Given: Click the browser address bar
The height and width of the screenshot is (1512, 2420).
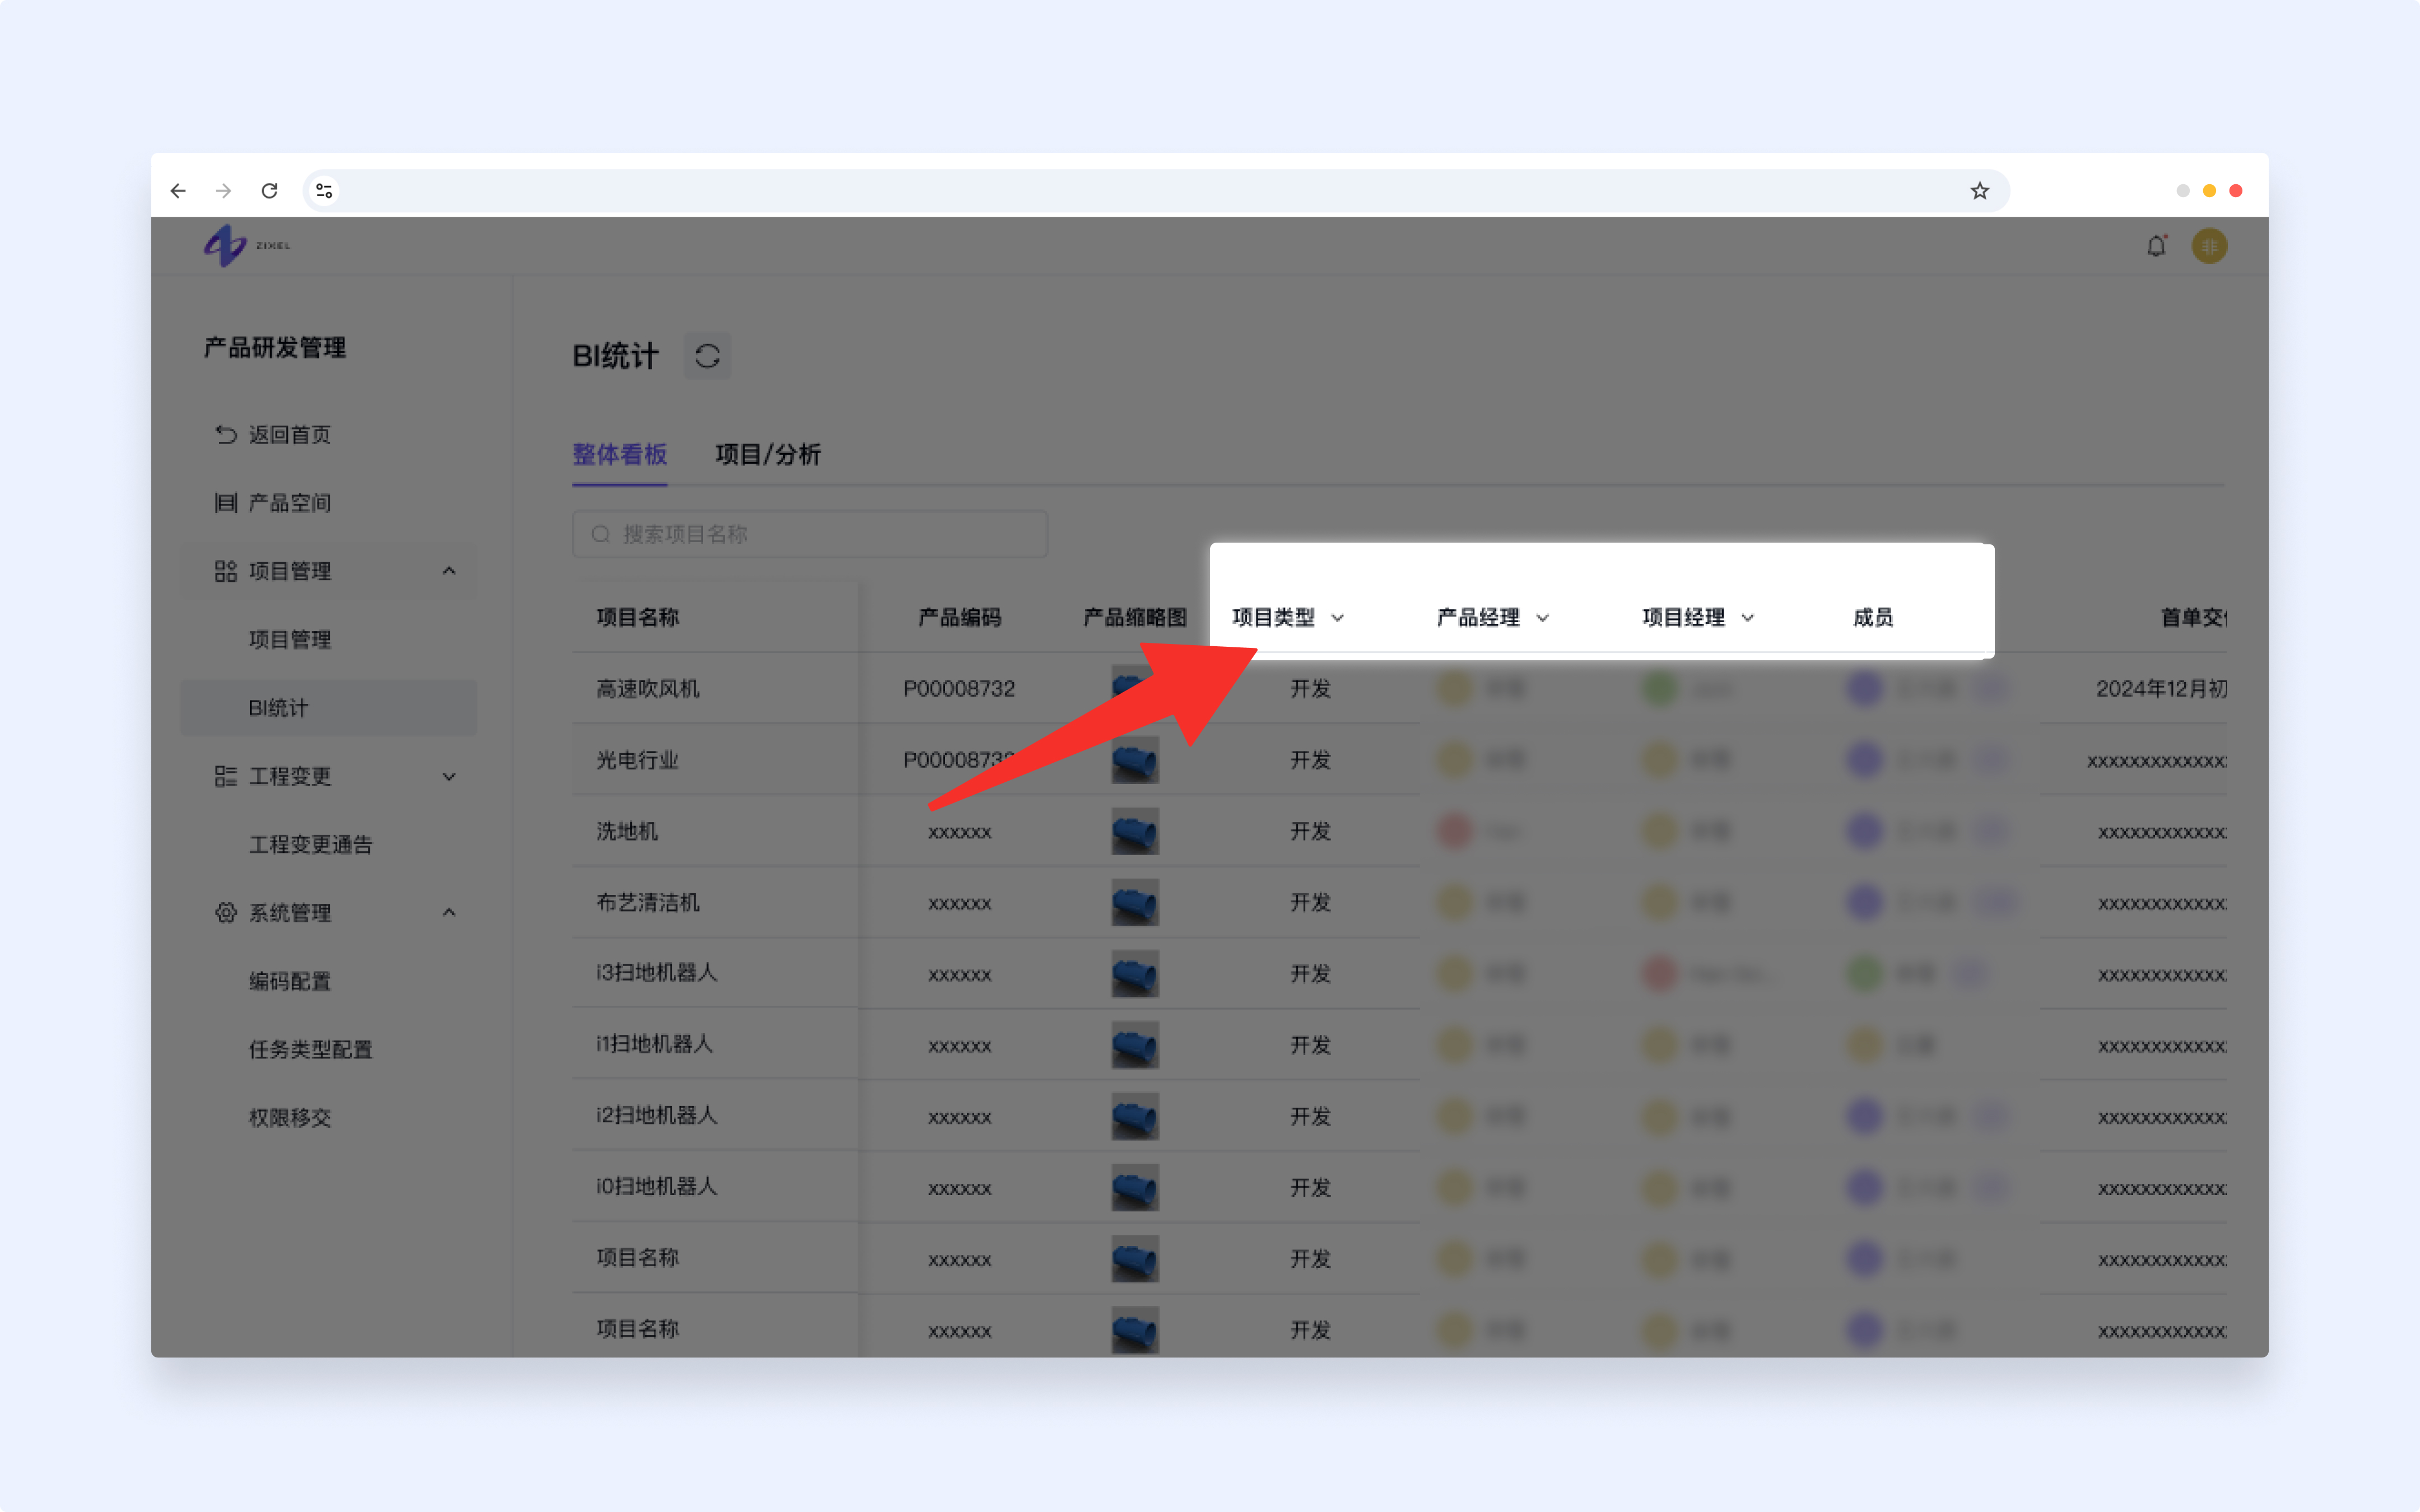Looking at the screenshot, I should click(x=1155, y=191).
